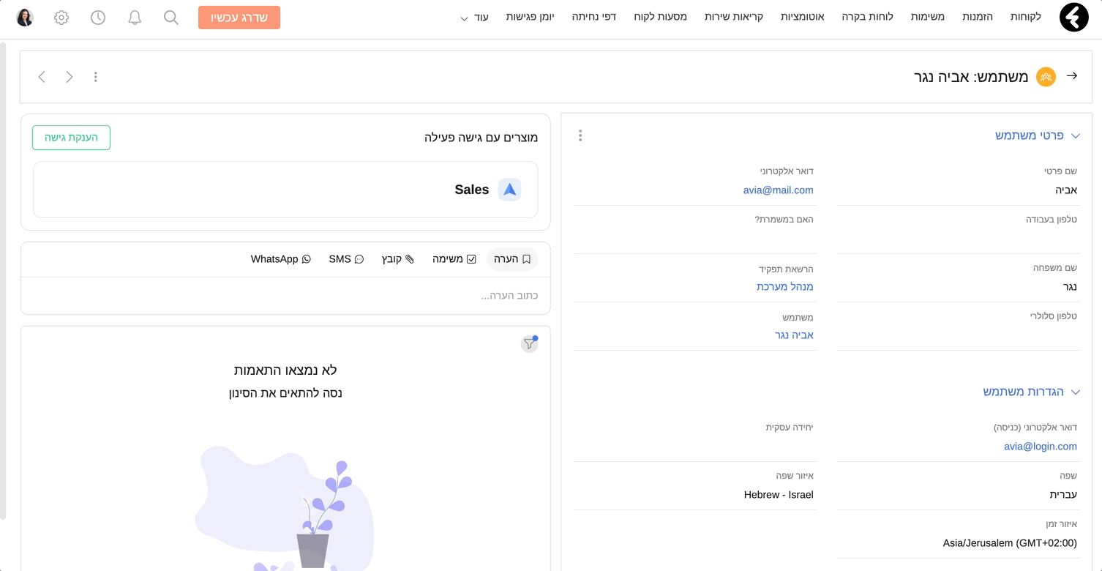Open the avia@login.com login email link
Screen dimensions: 1102x571
click(x=1041, y=447)
